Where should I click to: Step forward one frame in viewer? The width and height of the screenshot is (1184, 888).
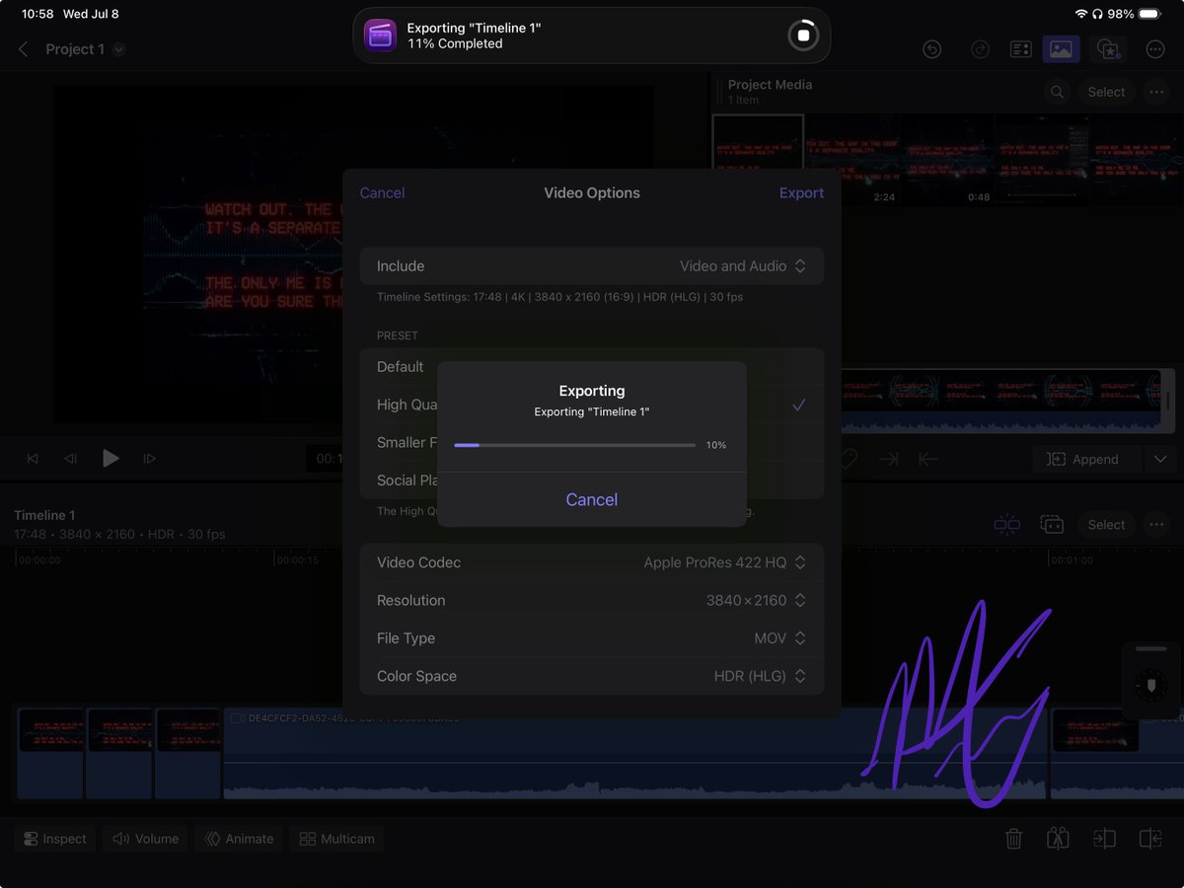click(x=150, y=459)
